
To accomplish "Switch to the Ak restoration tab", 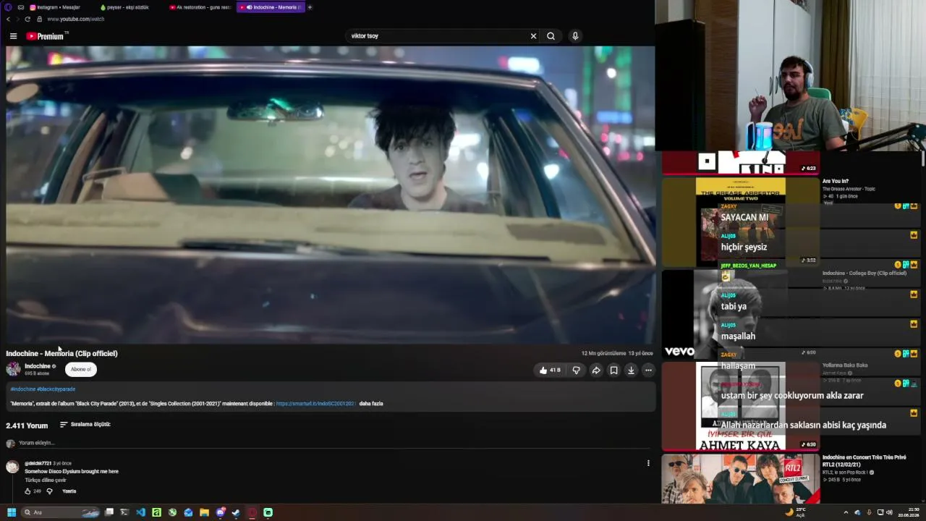I will pyautogui.click(x=201, y=7).
